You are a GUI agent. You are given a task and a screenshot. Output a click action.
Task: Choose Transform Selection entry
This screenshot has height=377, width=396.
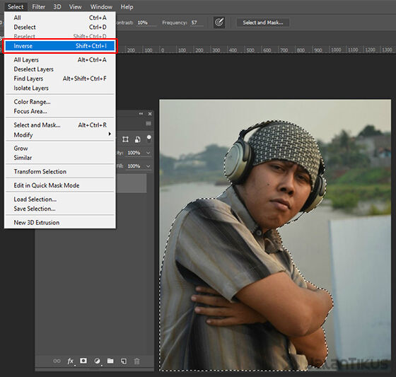pos(60,172)
